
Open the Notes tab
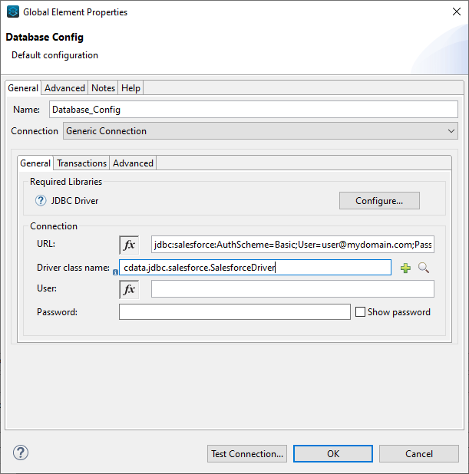(x=103, y=88)
